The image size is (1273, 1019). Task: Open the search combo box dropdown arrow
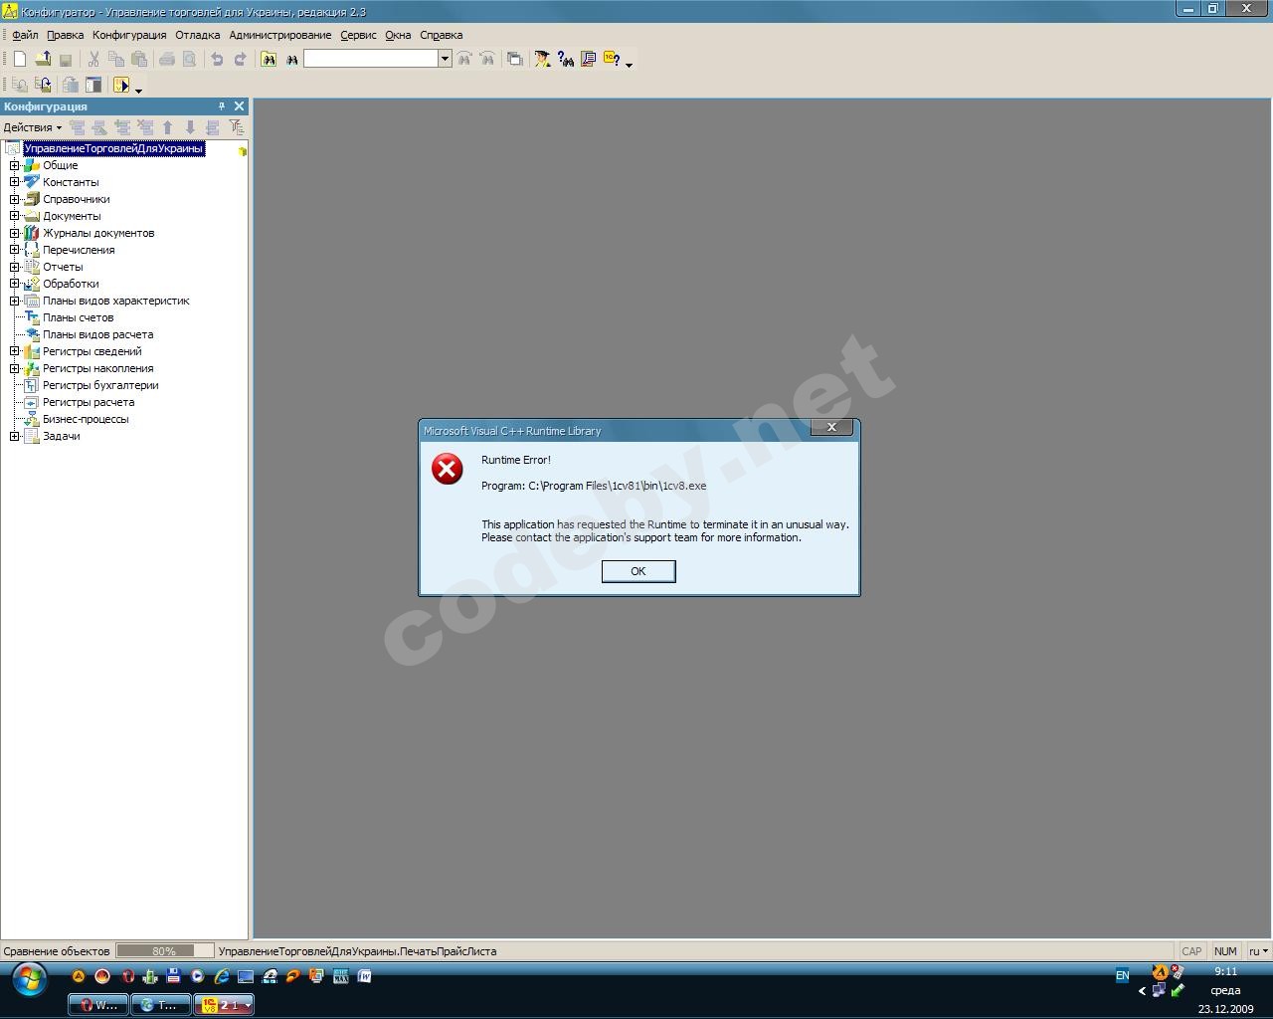[x=445, y=59]
